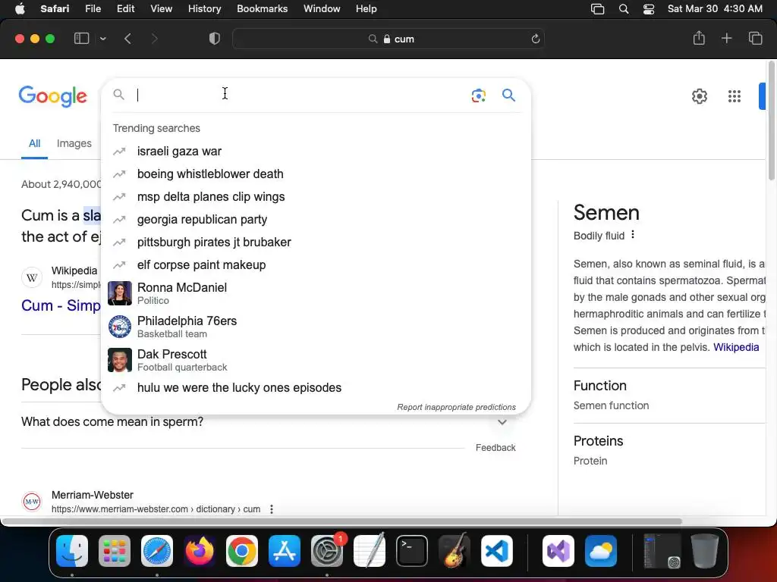Open Google quick settings gear
777x582 pixels.
coord(699,96)
